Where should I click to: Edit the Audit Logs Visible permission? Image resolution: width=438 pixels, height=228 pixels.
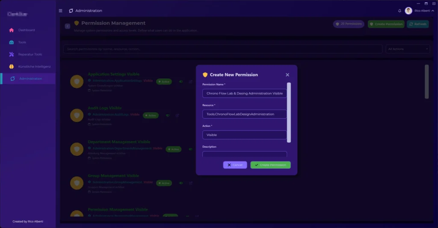click(177, 115)
